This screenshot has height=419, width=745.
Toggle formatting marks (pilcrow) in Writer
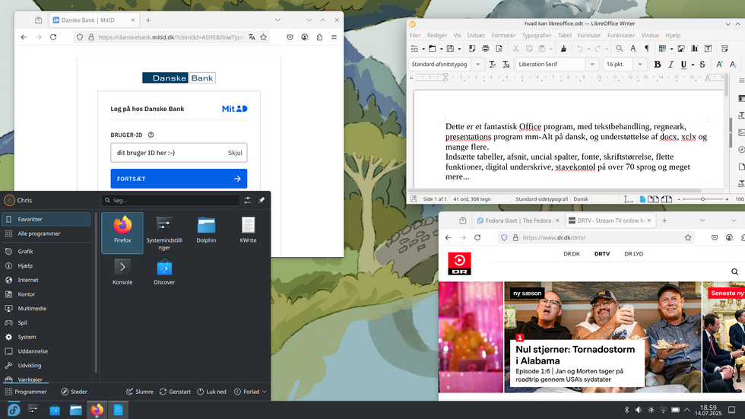coord(647,49)
